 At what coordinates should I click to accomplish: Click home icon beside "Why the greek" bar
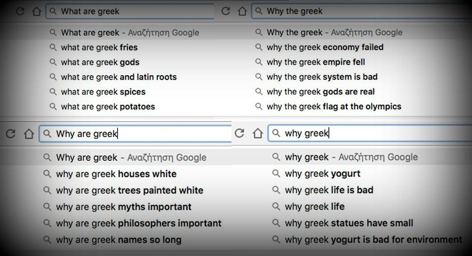(x=242, y=11)
